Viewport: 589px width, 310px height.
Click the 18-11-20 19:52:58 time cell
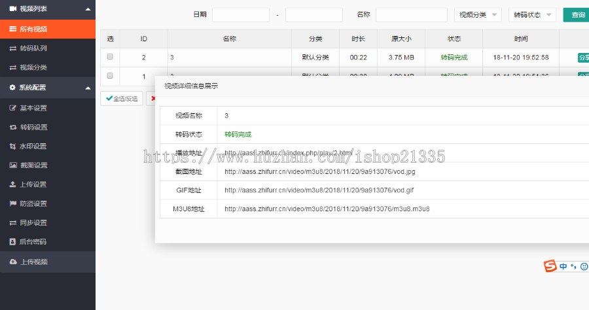[521, 58]
